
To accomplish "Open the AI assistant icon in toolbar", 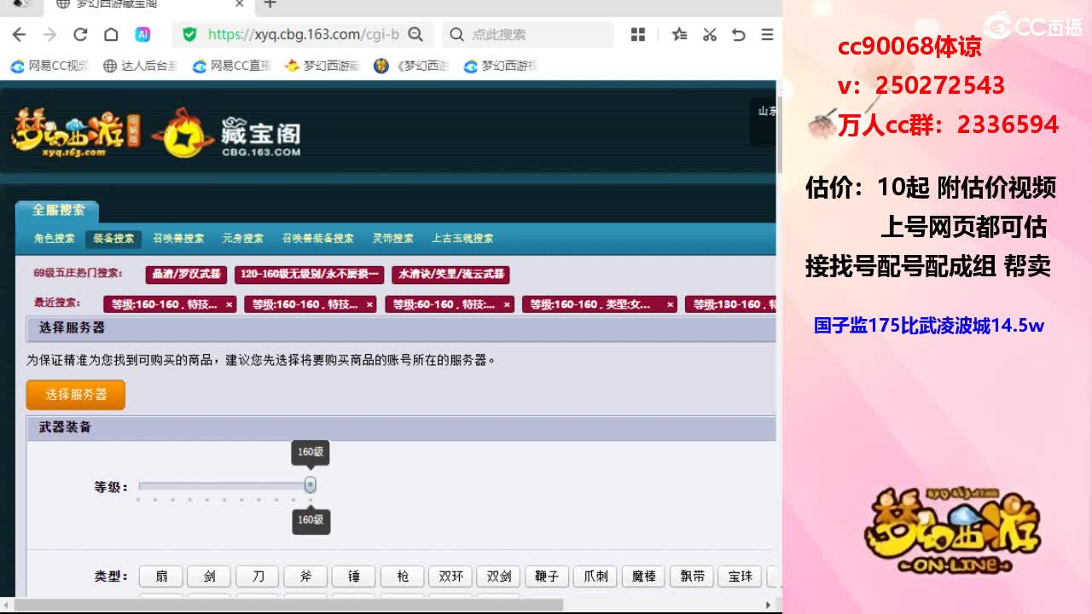I will click(142, 34).
